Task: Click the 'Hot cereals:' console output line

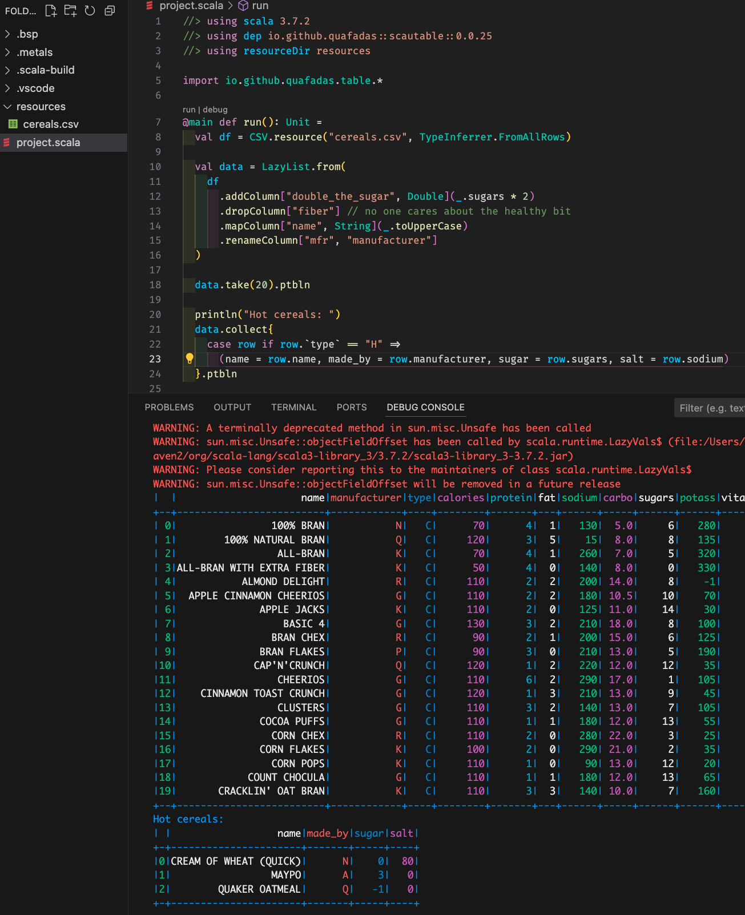Action: pos(188,819)
